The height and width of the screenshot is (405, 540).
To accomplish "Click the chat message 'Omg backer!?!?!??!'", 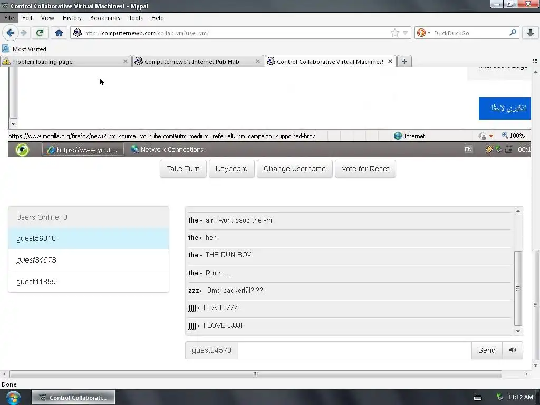I will coord(235,291).
